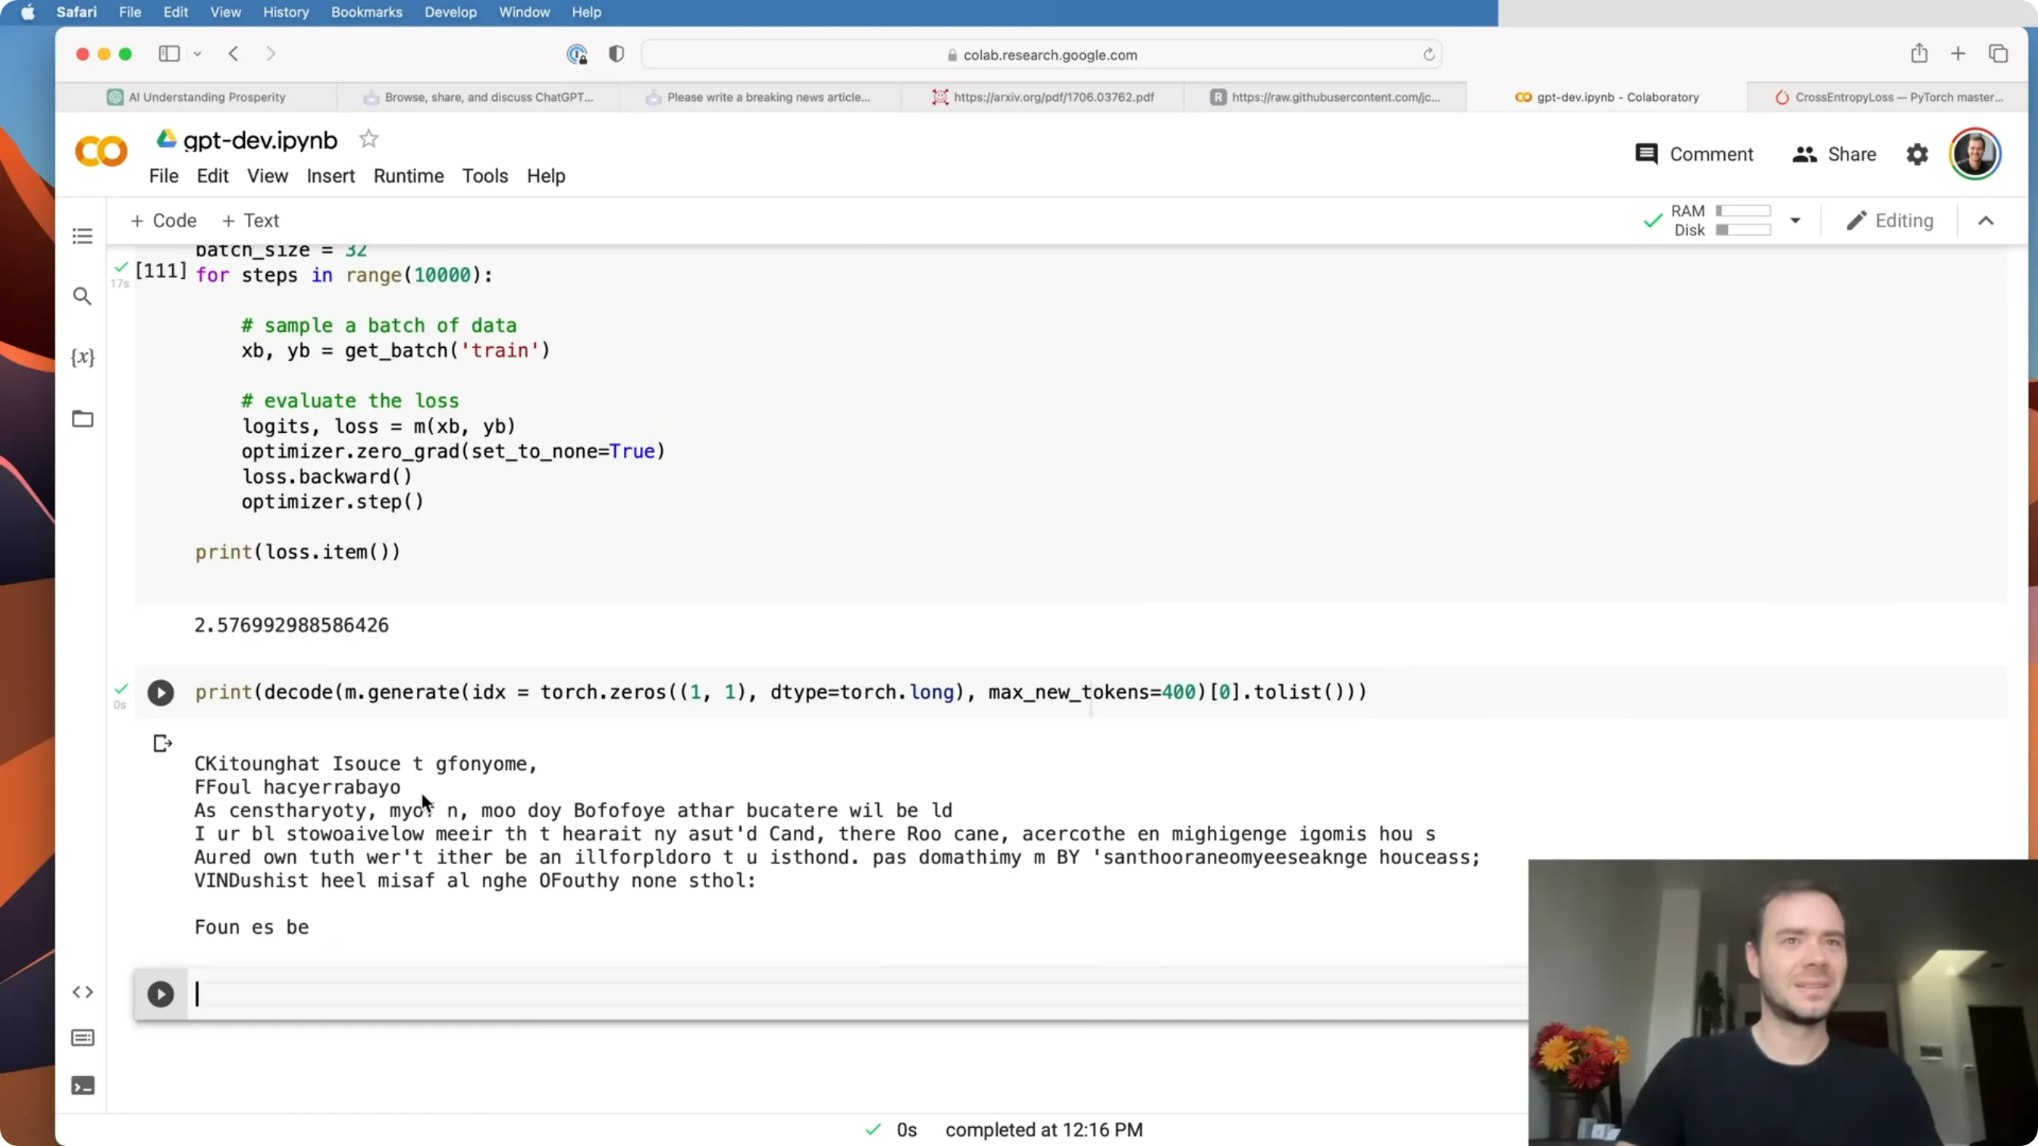The height and width of the screenshot is (1146, 2038).
Task: Run the empty new code cell
Action: (x=161, y=994)
